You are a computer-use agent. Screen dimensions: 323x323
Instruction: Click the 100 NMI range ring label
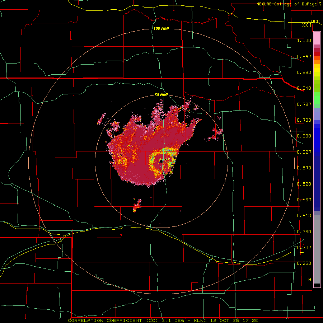[x=161, y=28]
